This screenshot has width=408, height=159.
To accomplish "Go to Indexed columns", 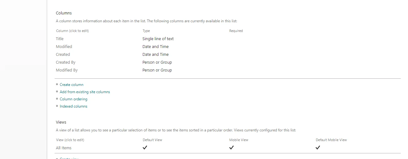I will click(73, 106).
